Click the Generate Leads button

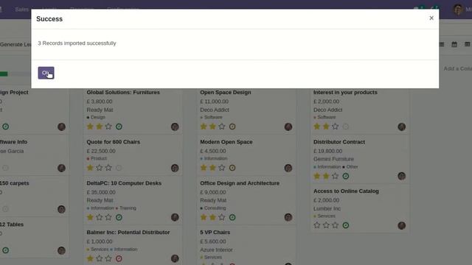click(x=15, y=44)
